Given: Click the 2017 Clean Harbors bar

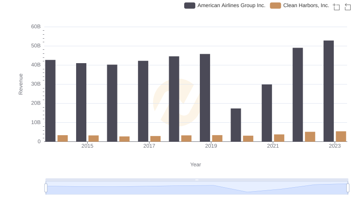Looking at the screenshot, I should (x=155, y=139).
